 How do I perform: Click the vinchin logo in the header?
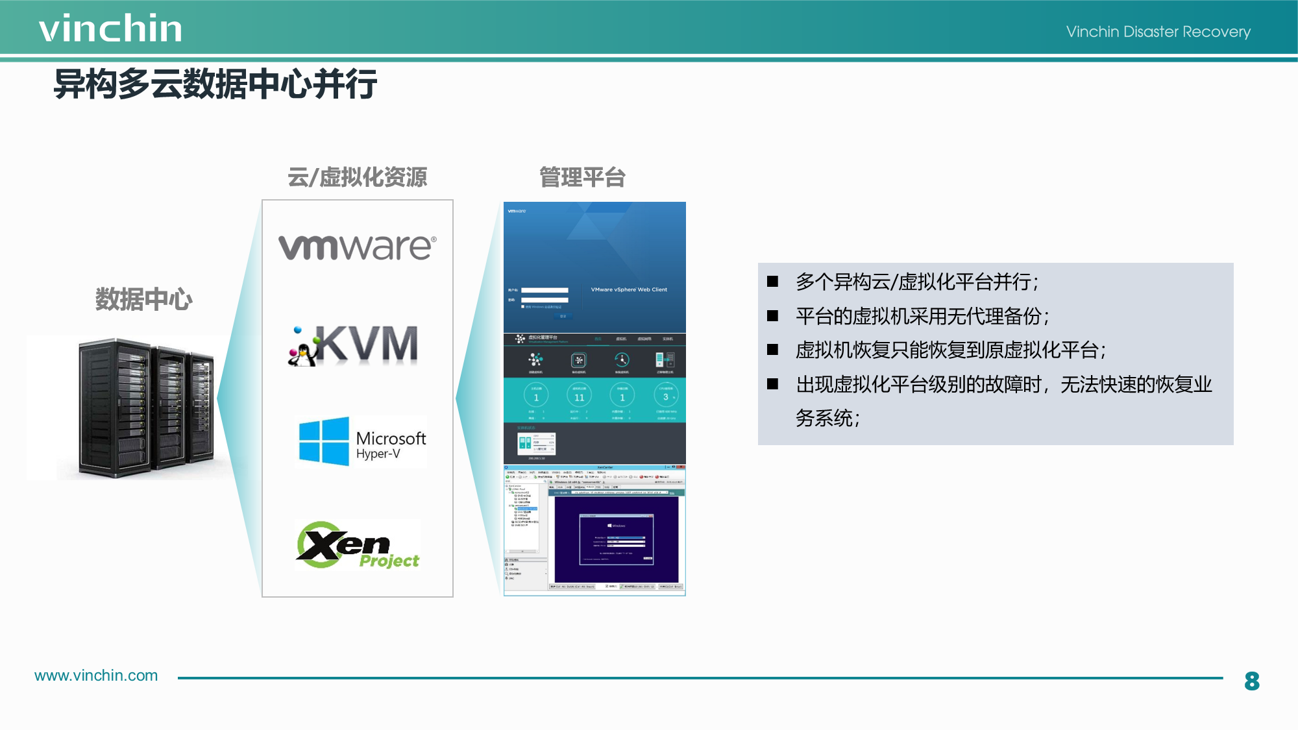coord(110,29)
